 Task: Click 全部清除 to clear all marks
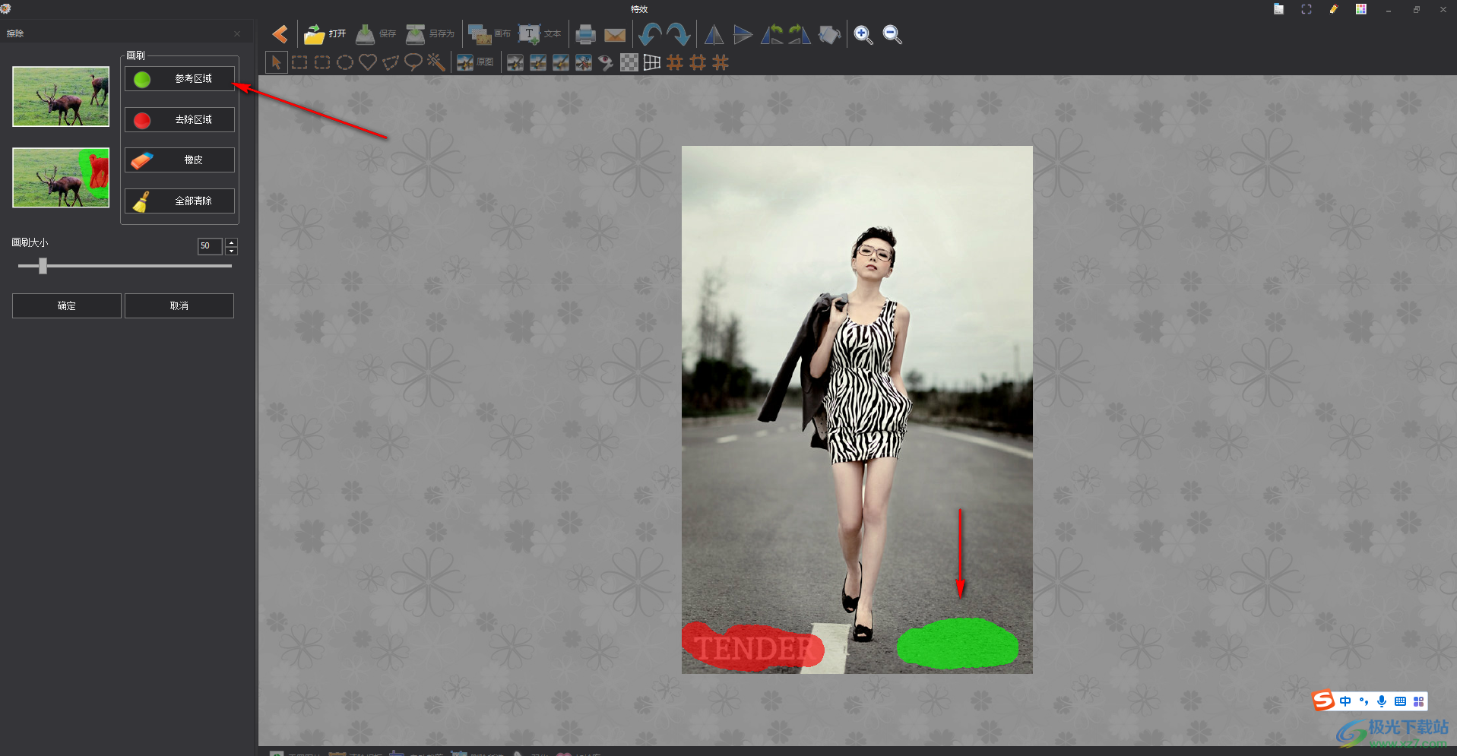tap(179, 201)
